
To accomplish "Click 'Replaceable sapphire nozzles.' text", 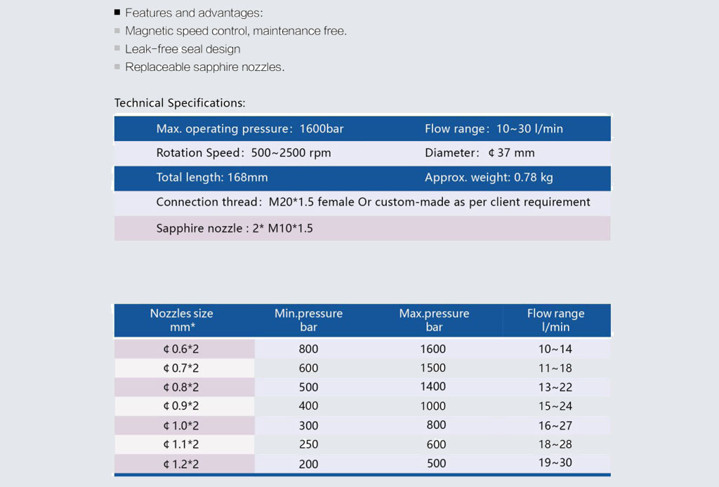I will pyautogui.click(x=204, y=67).
